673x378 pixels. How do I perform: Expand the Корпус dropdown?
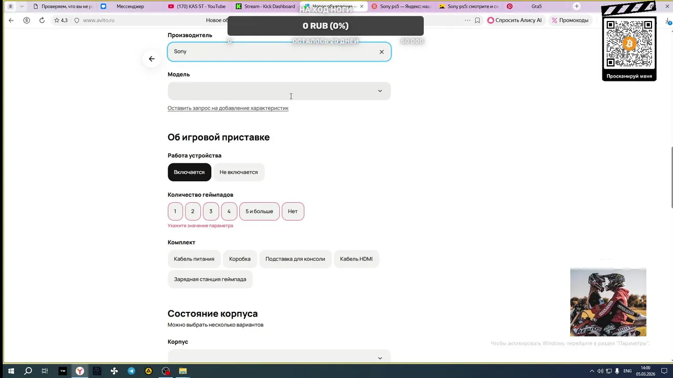279,357
